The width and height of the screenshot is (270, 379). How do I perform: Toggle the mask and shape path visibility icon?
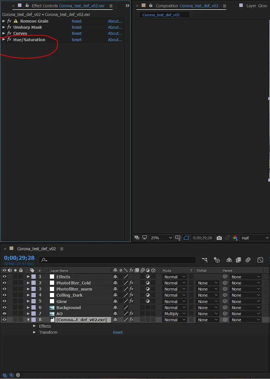click(x=186, y=238)
